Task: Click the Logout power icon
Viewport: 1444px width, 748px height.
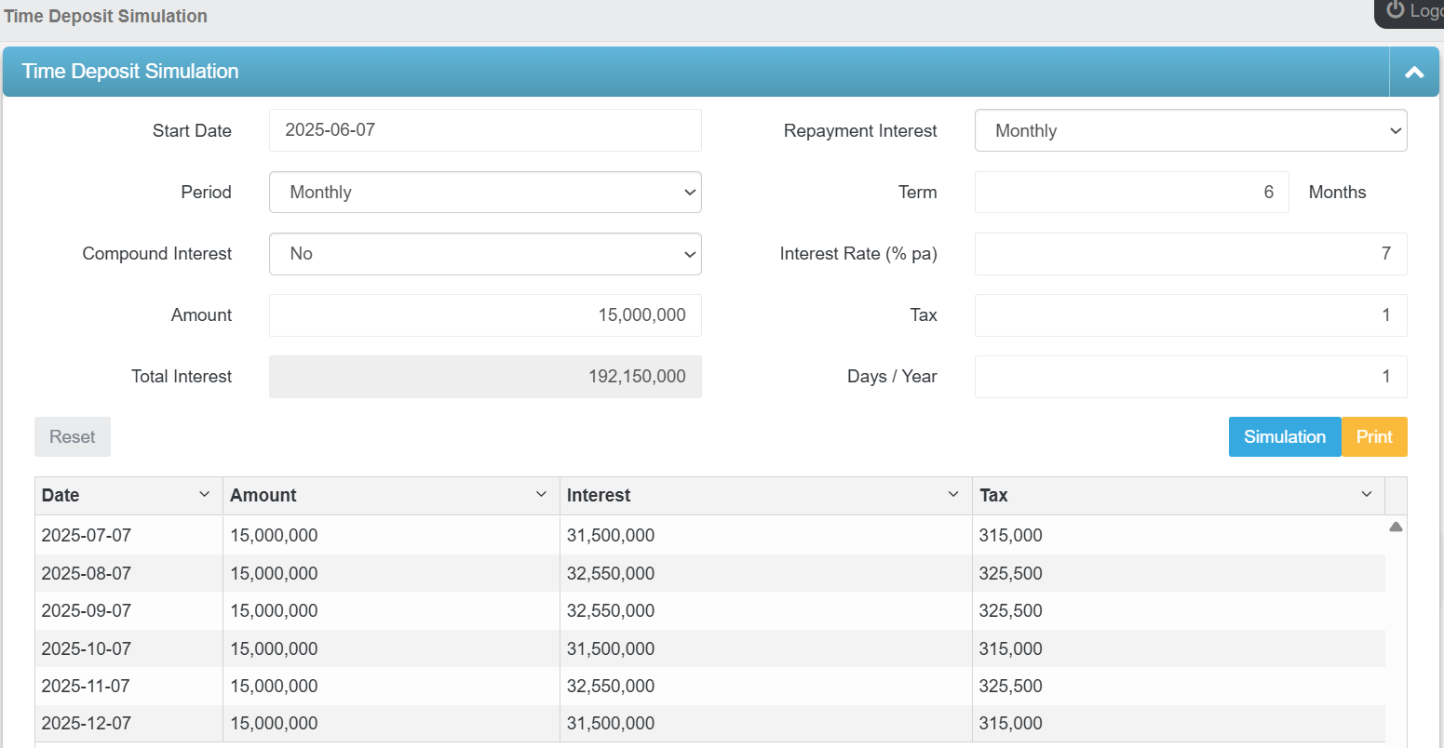Action: coord(1395,11)
